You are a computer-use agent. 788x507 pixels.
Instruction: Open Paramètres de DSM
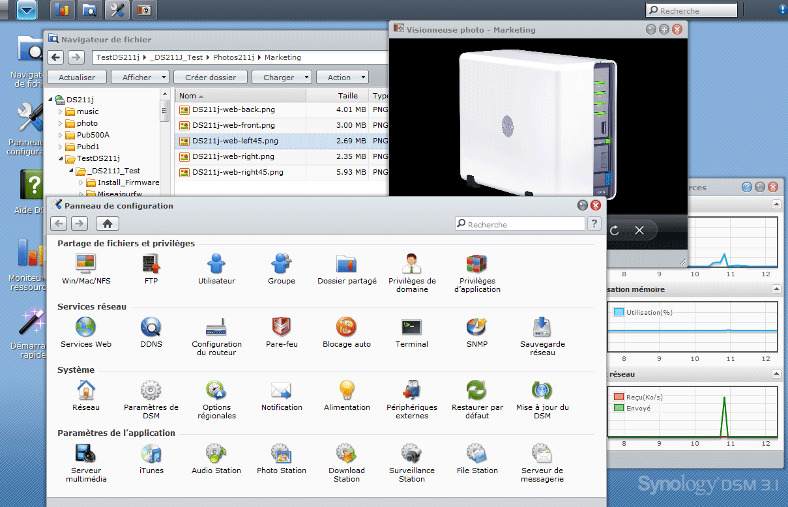tap(151, 399)
